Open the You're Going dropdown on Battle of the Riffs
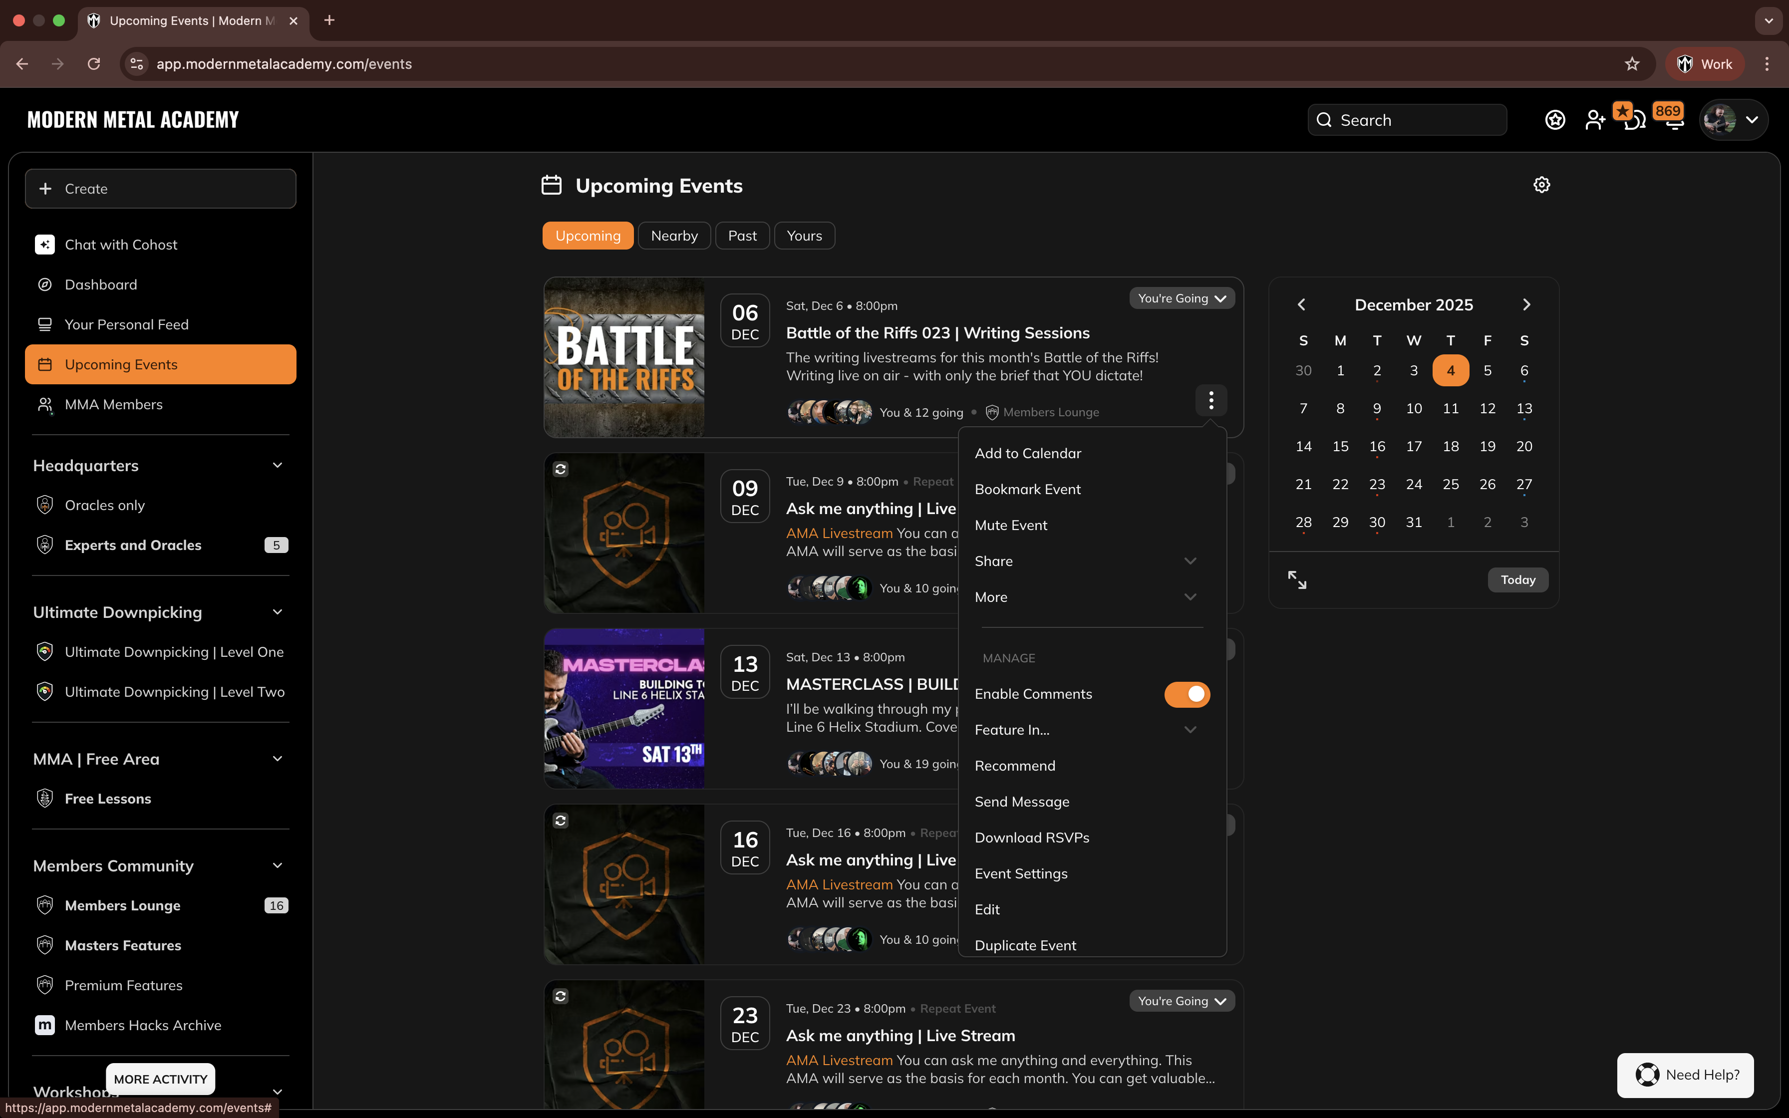Viewport: 1789px width, 1118px height. click(1181, 298)
